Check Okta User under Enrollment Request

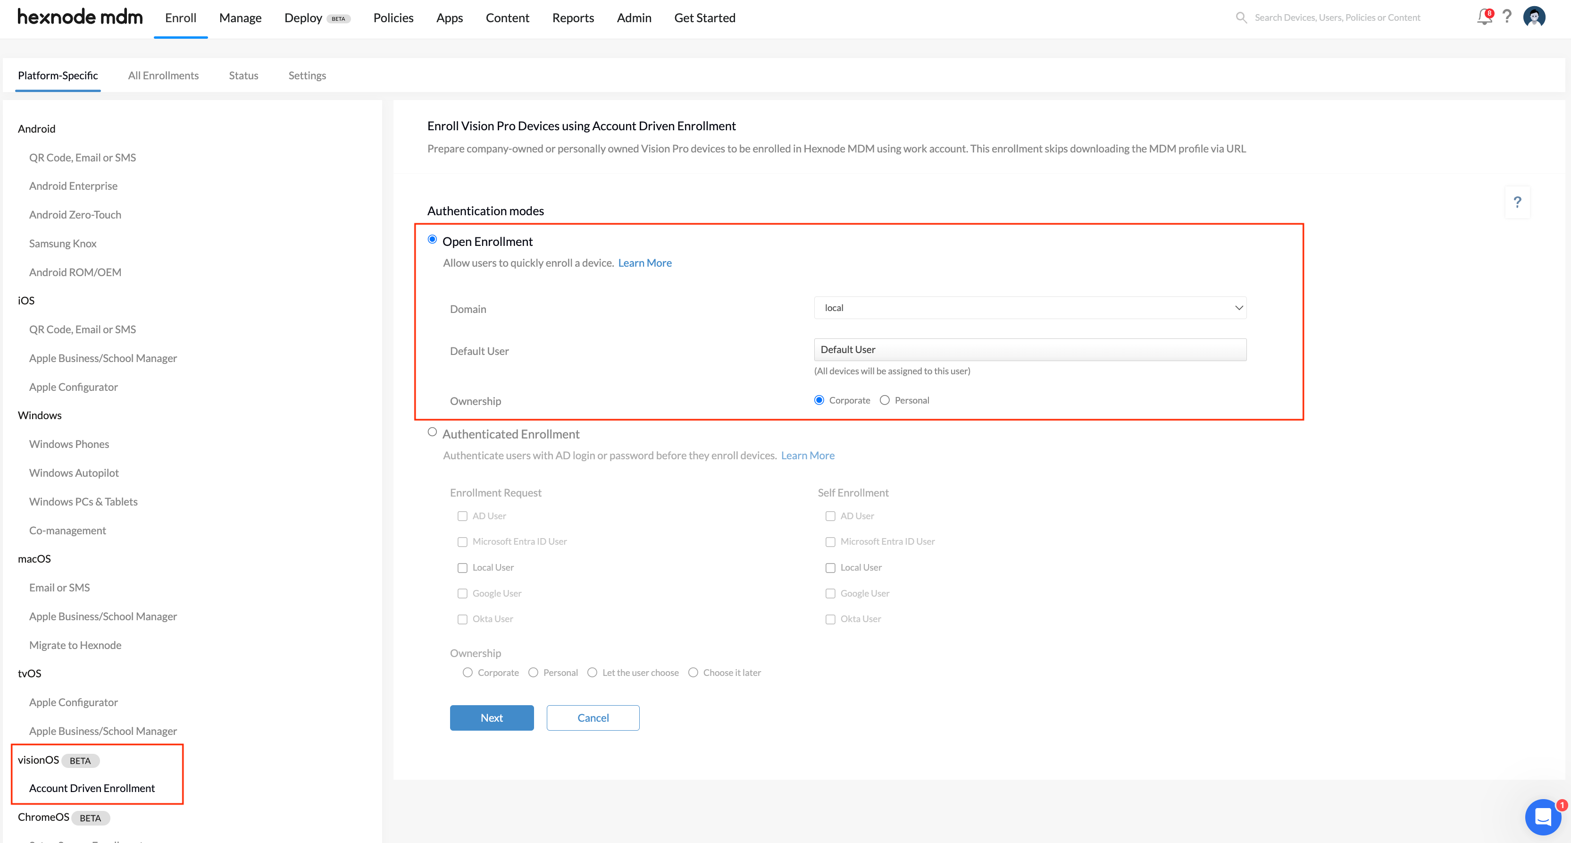pyautogui.click(x=462, y=619)
